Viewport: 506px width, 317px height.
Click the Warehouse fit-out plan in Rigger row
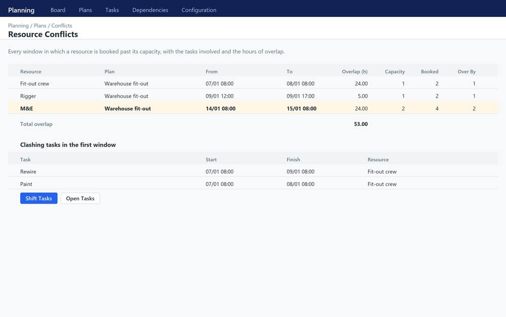[126, 96]
